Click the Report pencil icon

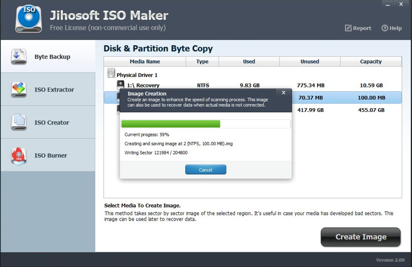pos(348,28)
